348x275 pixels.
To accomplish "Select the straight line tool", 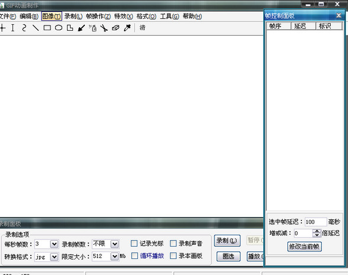I will point(36,28).
